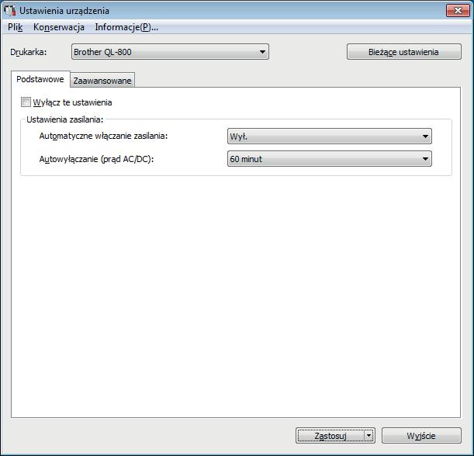
Task: Open the Plik menu
Action: 15,27
